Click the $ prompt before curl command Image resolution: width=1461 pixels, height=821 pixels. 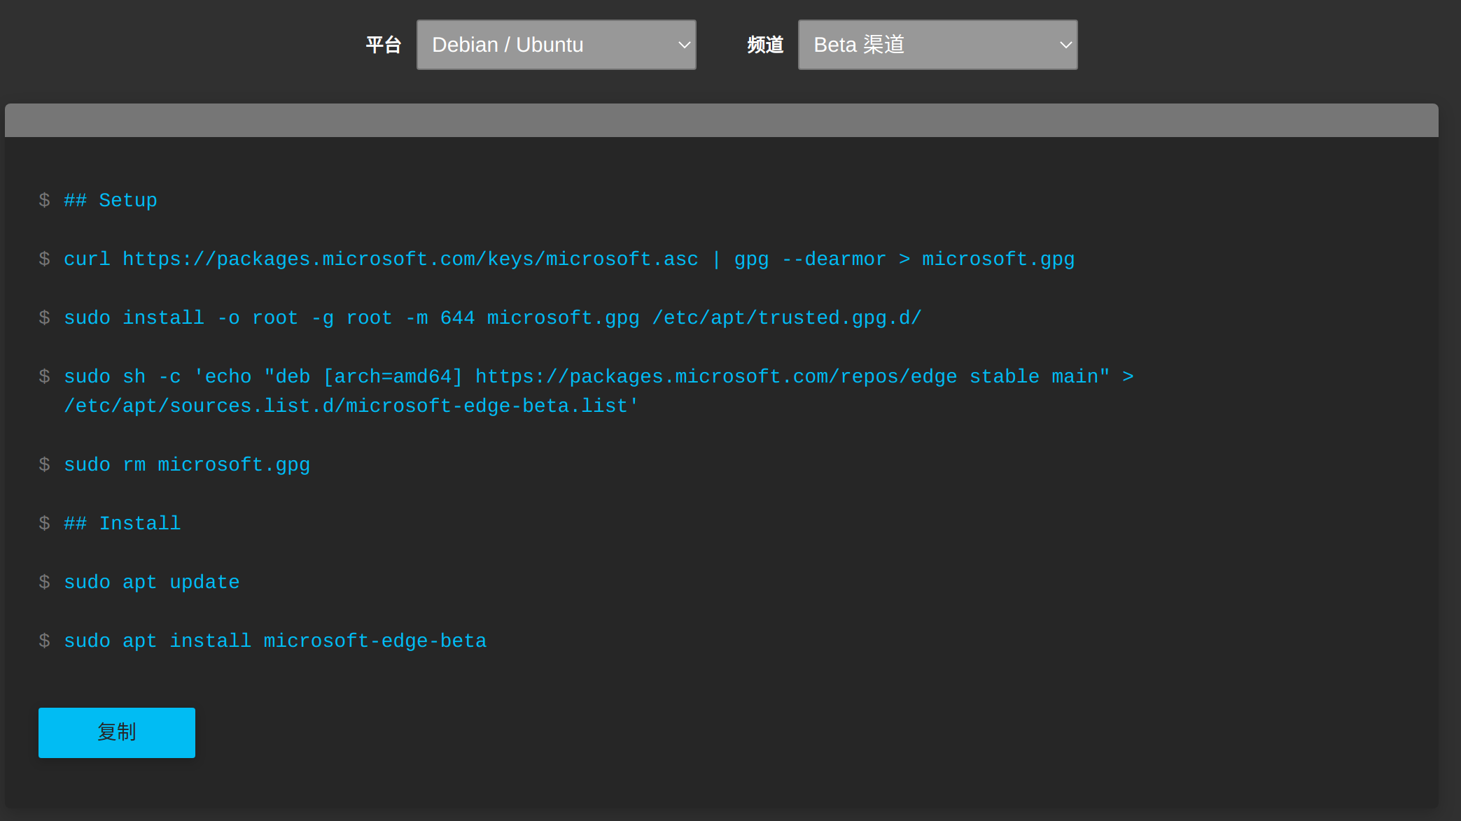[x=45, y=259]
